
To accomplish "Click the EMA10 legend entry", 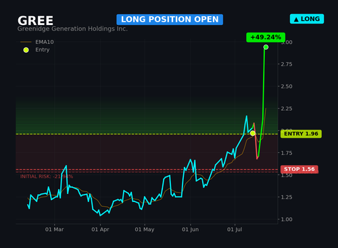I will coord(37,42).
